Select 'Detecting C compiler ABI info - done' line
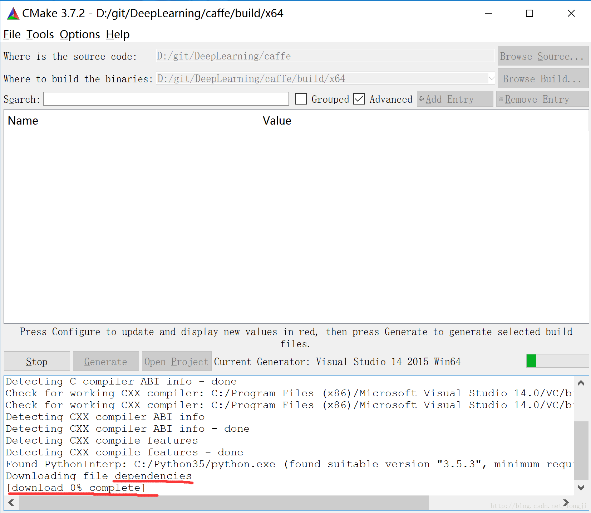 (x=121, y=381)
